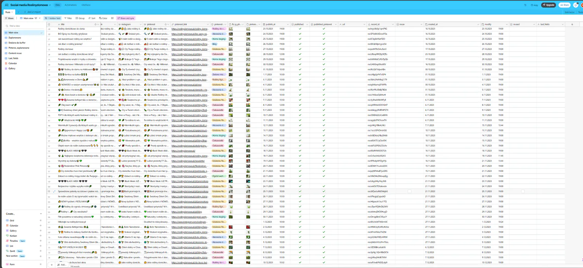The image size is (583, 268).
Task: Open the publish_at column dropdown arrow
Action: click(x=288, y=24)
